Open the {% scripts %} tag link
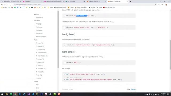The height and width of the screenshot is (96, 171). (x=40, y=59)
